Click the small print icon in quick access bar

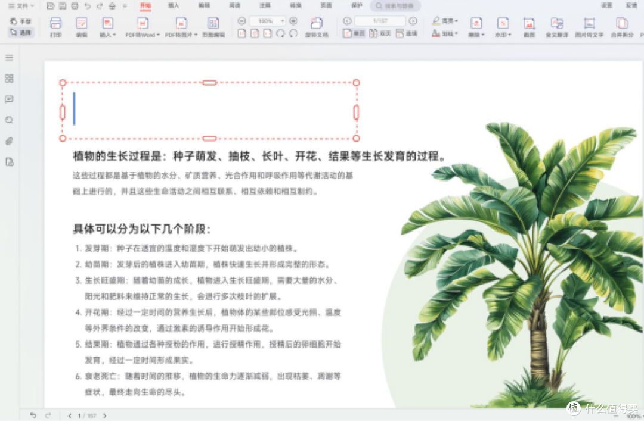pyautogui.click(x=75, y=6)
